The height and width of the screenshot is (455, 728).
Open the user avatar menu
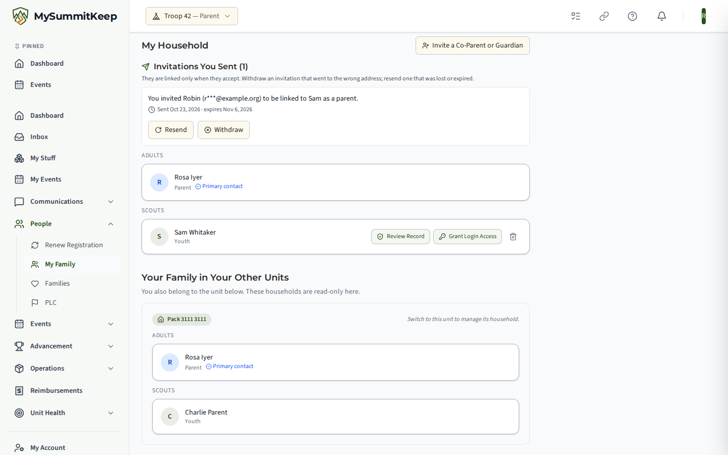[x=704, y=16]
